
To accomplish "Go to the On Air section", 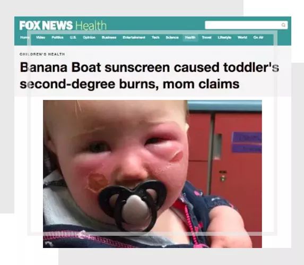I will pos(258,38).
